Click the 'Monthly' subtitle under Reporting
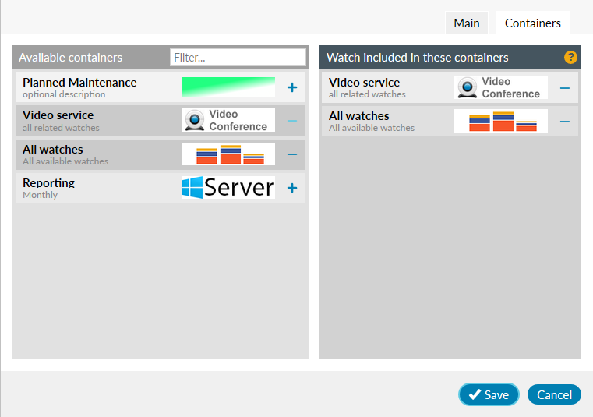The height and width of the screenshot is (417, 593). click(x=40, y=195)
